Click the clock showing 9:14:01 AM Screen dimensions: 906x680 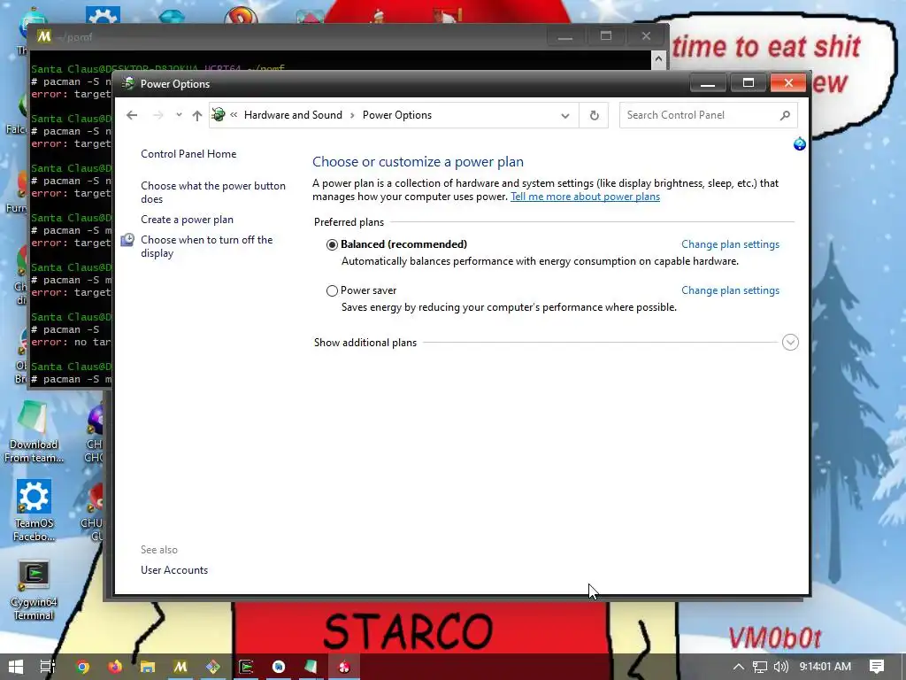(x=825, y=667)
